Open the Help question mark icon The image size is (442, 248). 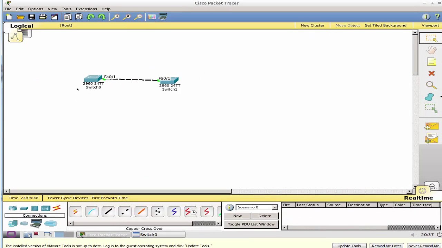coord(437,17)
